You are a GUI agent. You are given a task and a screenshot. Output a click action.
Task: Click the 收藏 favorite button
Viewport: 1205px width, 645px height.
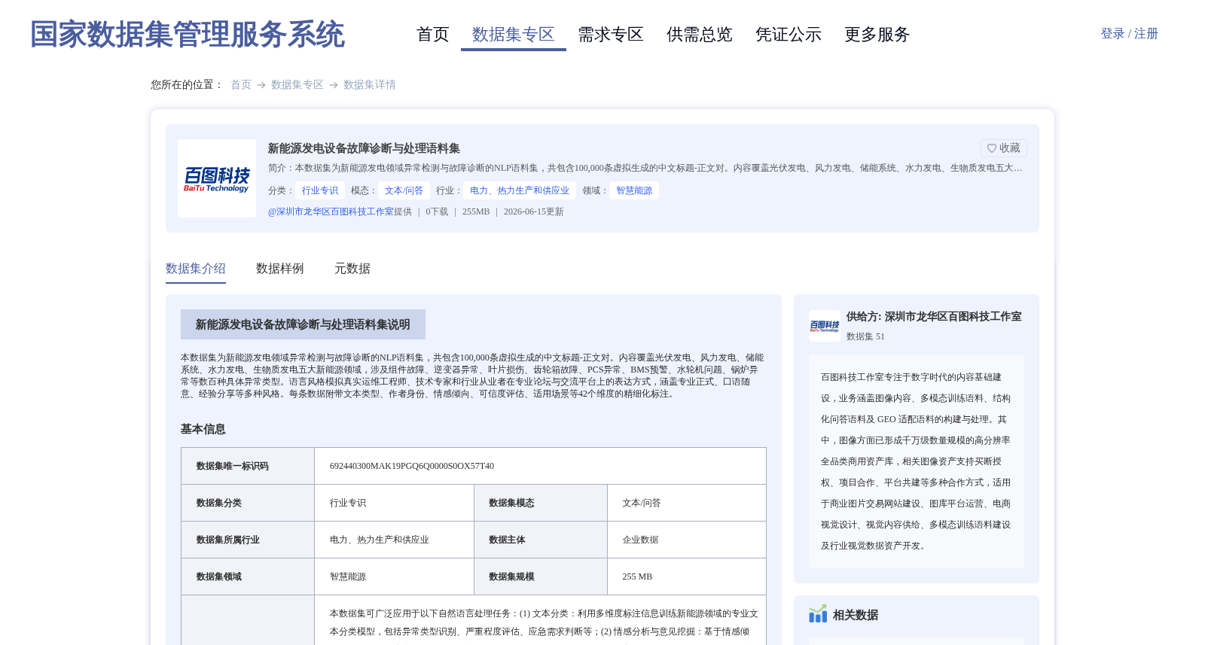point(1004,148)
